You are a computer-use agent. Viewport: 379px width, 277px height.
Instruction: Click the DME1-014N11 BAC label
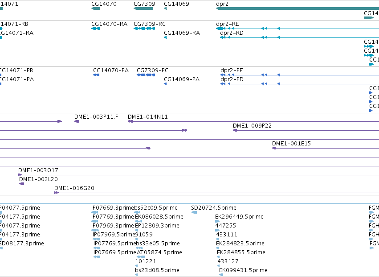[148, 117]
